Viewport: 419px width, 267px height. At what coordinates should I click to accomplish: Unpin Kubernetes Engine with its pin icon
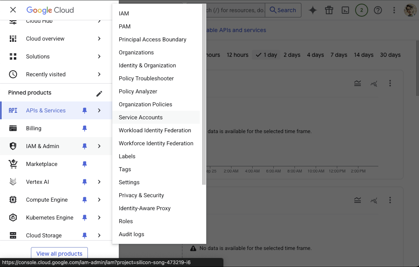click(x=85, y=217)
